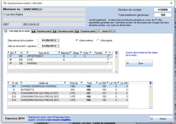
Task: Click sort arrow of N° column in lots table
Action: tap(16, 52)
